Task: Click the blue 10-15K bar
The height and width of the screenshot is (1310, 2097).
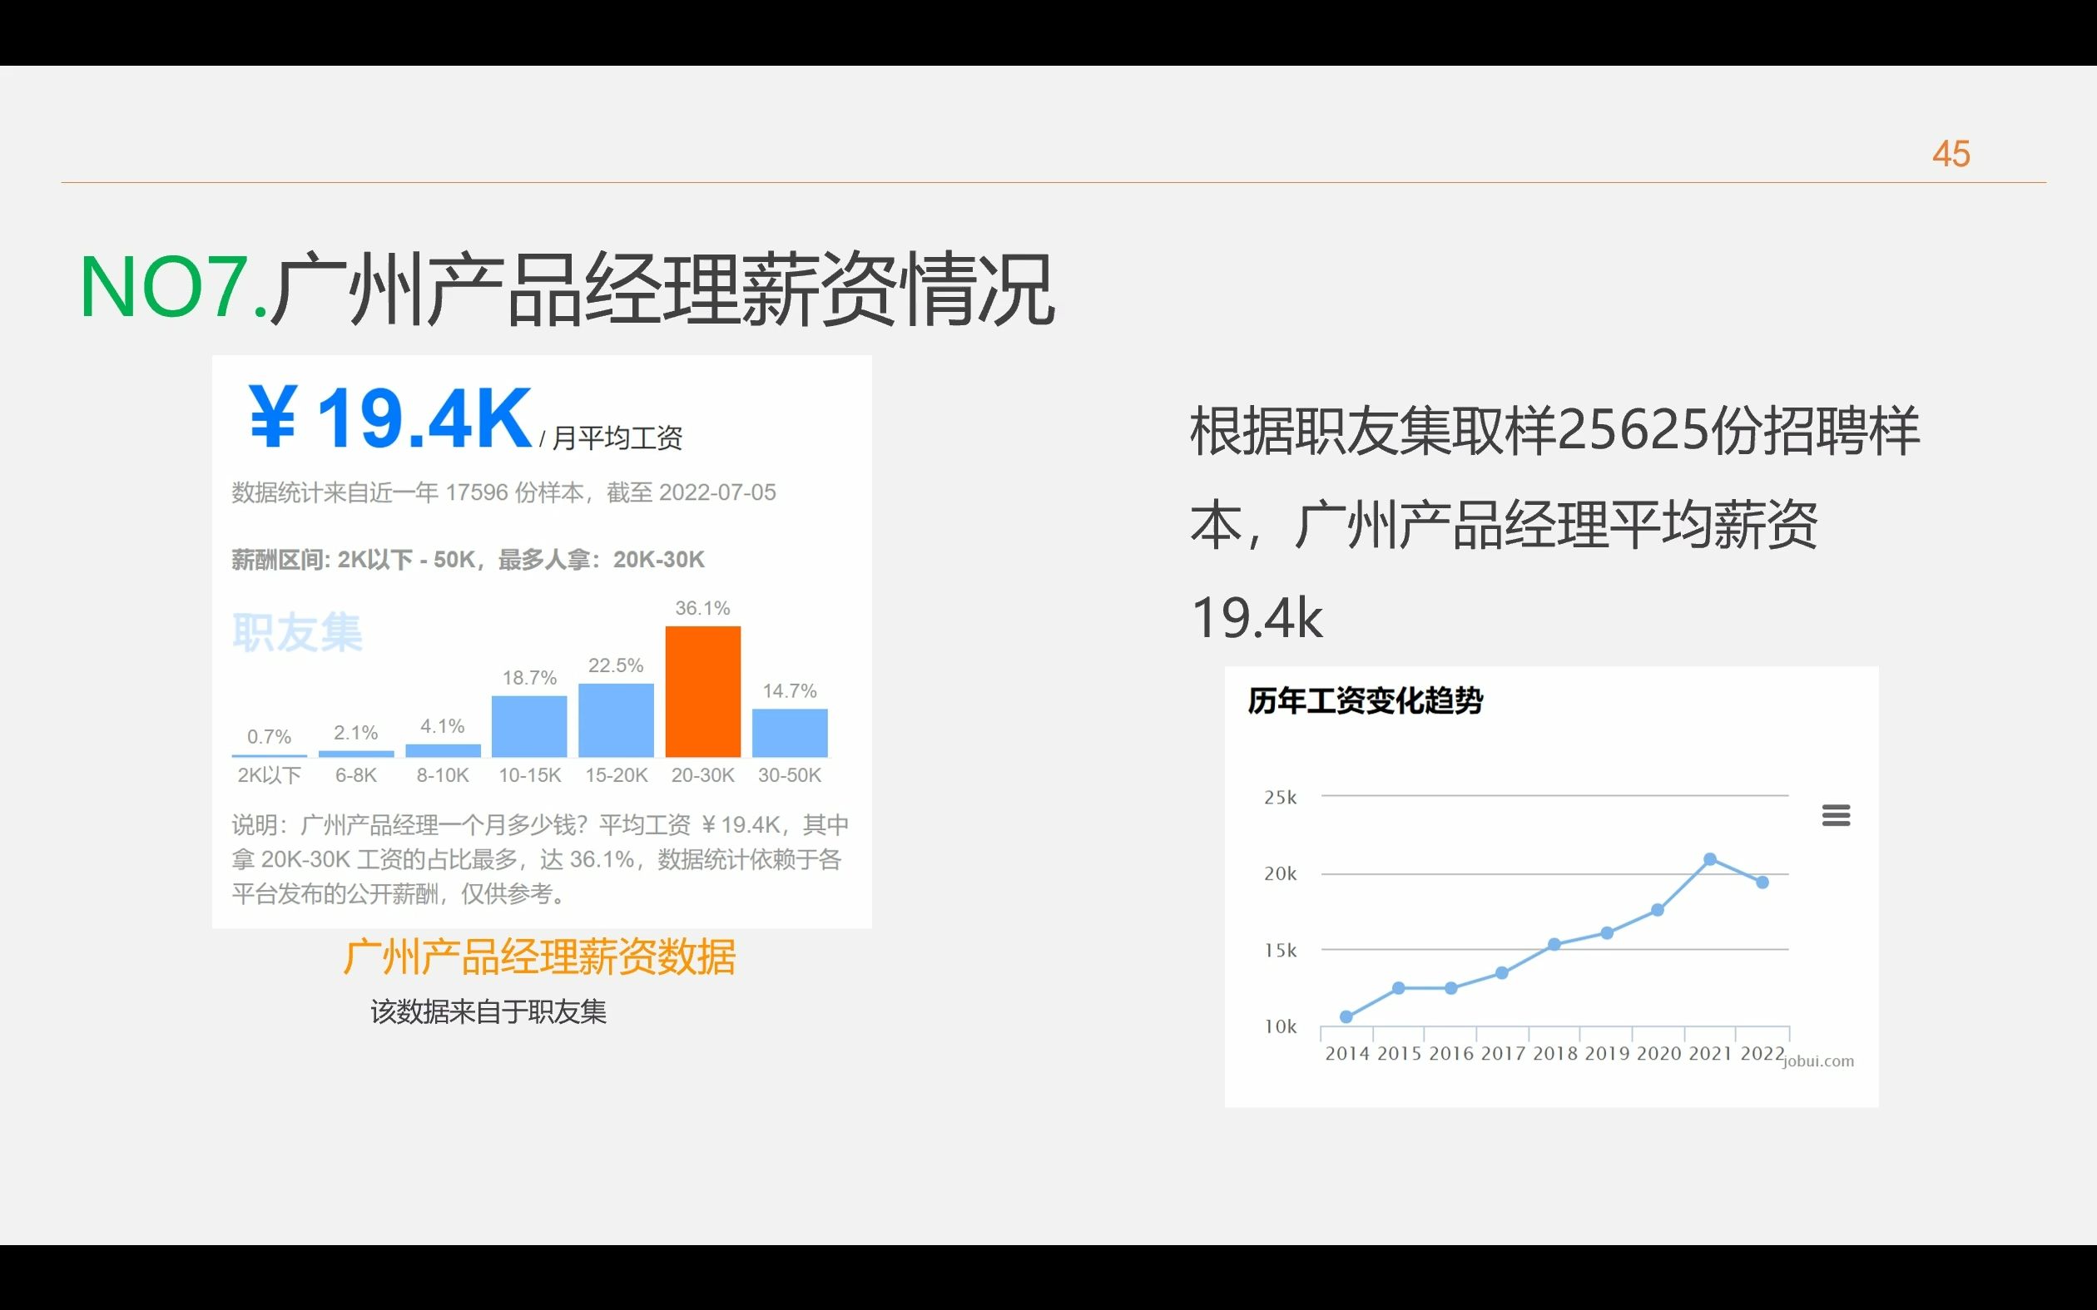Action: coord(529,726)
